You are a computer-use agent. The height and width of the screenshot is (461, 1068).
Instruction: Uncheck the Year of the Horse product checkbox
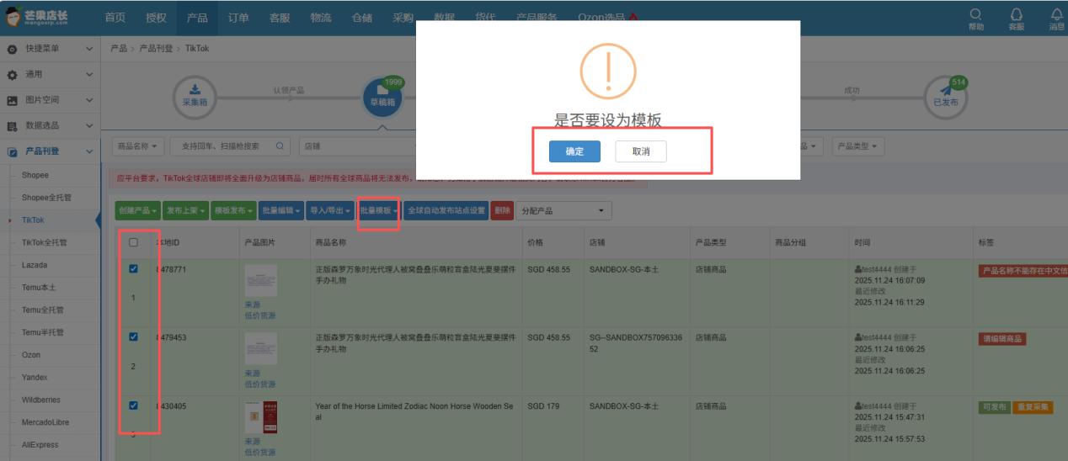[133, 405]
